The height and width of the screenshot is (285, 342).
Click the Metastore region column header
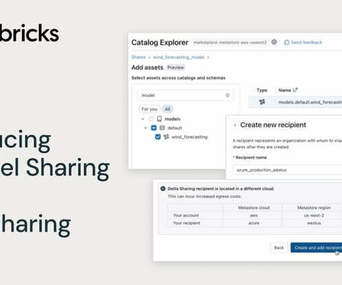point(314,207)
